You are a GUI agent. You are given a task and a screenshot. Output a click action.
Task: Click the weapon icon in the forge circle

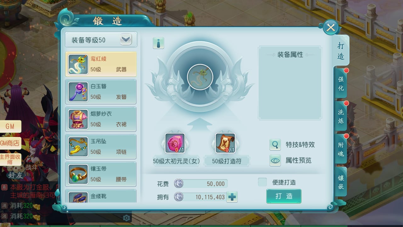[200, 77]
